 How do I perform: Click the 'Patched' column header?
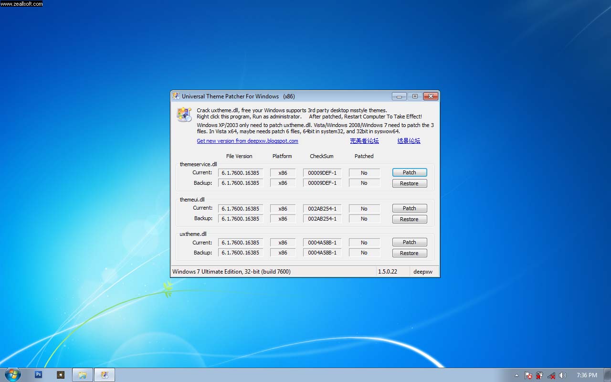(364, 156)
